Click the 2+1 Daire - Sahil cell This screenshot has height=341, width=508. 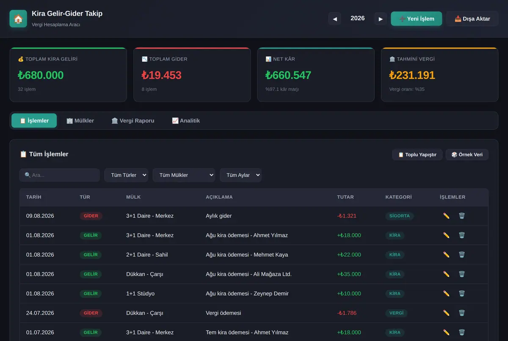pos(147,255)
